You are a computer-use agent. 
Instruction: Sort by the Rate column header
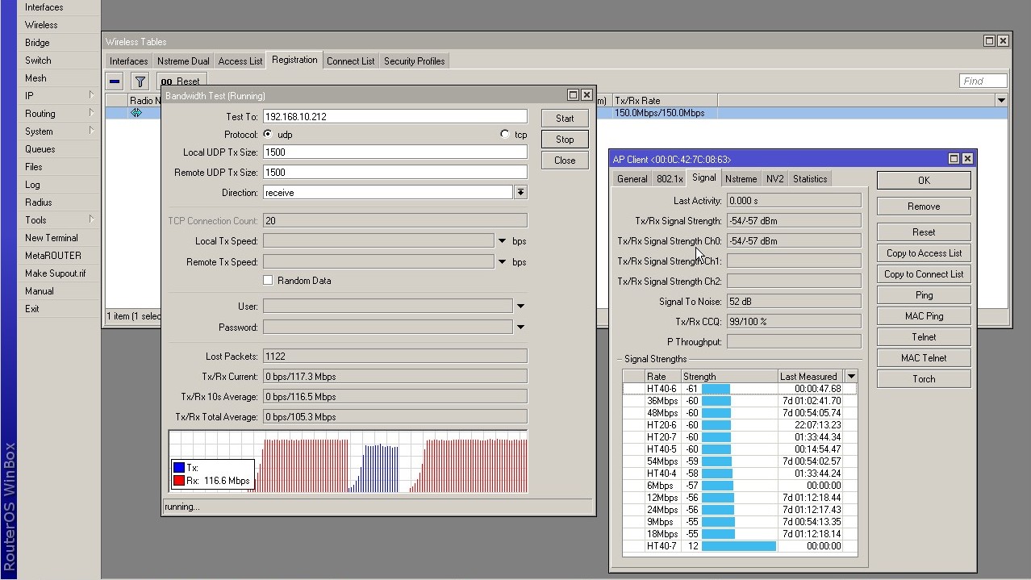pyautogui.click(x=662, y=377)
